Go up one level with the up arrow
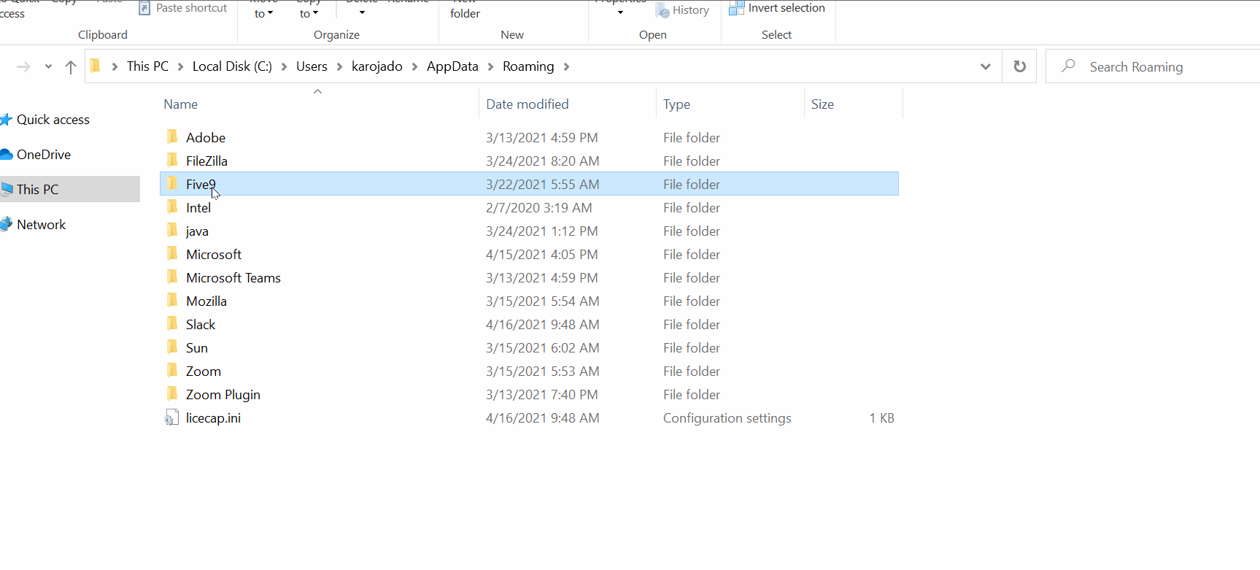1260x570 pixels. [71, 67]
